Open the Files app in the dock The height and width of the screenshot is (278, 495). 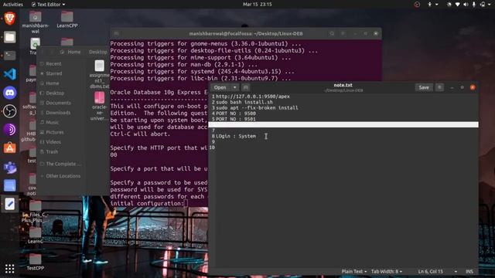pos(10,37)
